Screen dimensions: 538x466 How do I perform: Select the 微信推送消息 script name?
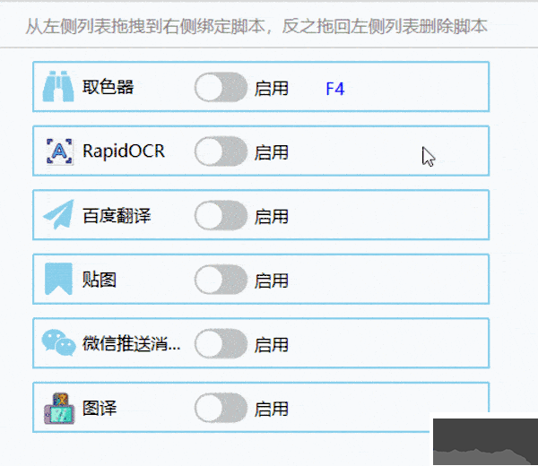(x=131, y=344)
